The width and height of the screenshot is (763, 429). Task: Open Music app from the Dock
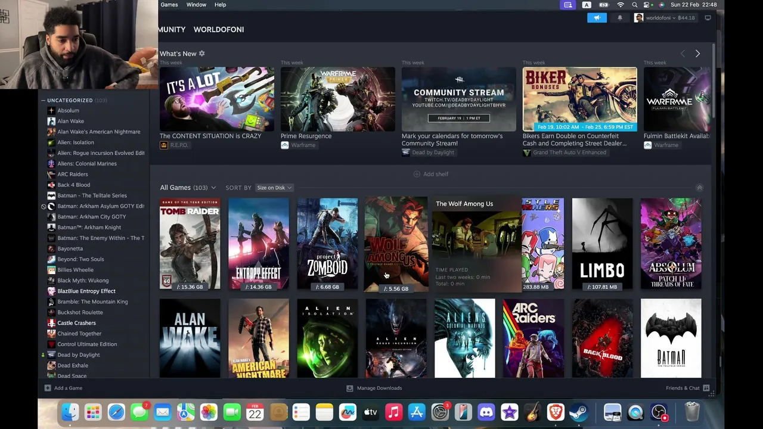pyautogui.click(x=393, y=412)
